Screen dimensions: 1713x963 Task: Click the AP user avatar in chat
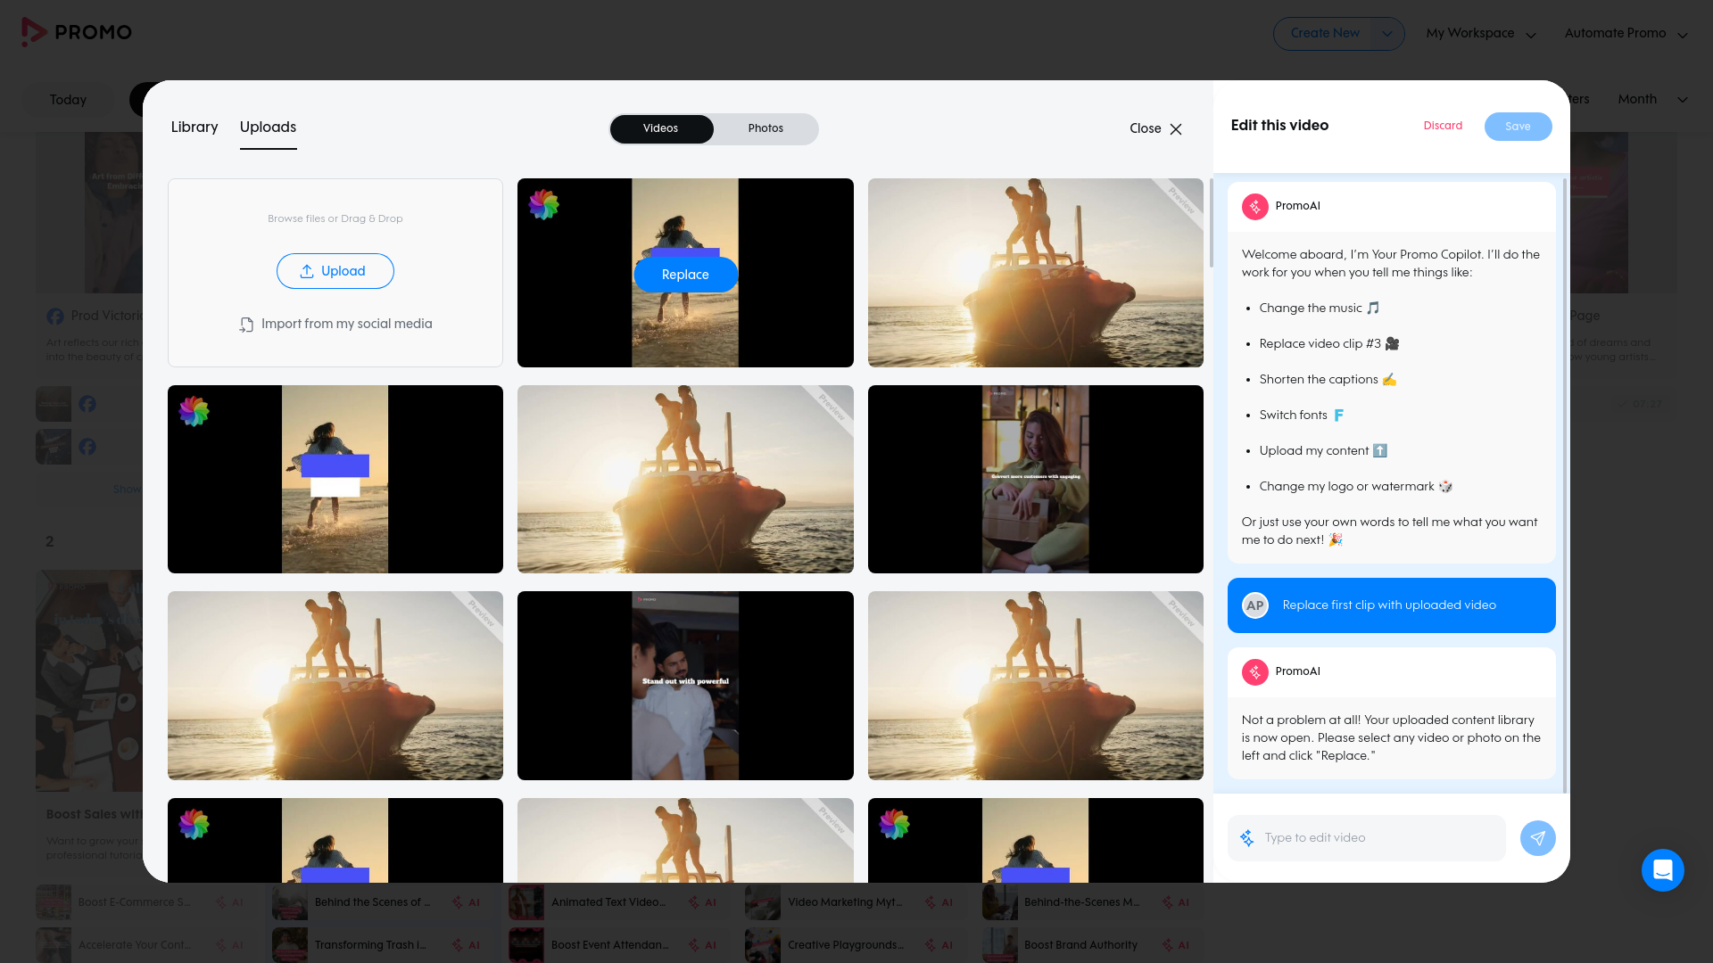(x=1254, y=605)
